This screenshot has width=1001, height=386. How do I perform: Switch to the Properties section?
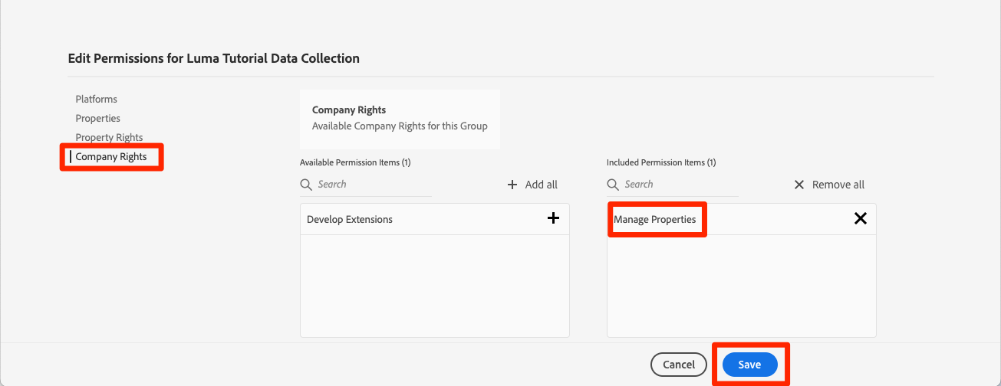click(x=97, y=119)
